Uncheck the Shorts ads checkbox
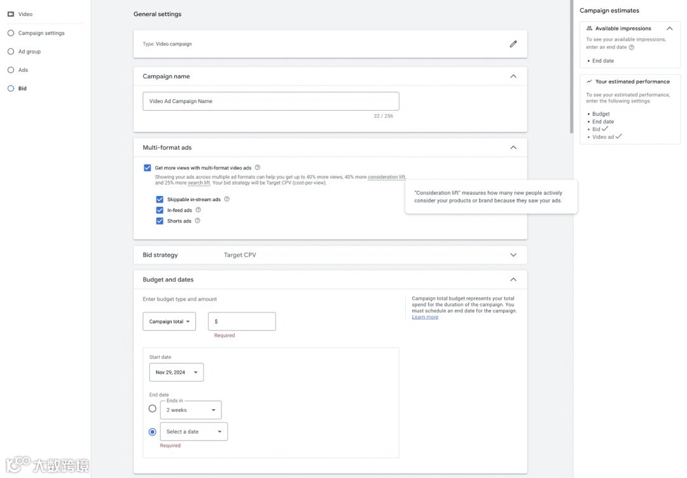 click(160, 221)
